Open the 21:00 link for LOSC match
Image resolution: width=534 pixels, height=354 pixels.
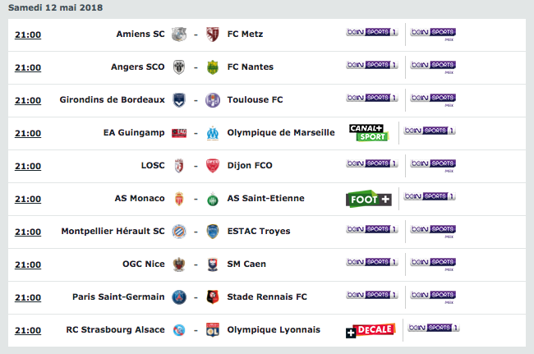point(28,166)
